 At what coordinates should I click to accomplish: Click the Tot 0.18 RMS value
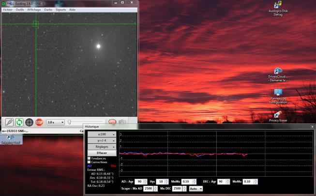point(102,181)
